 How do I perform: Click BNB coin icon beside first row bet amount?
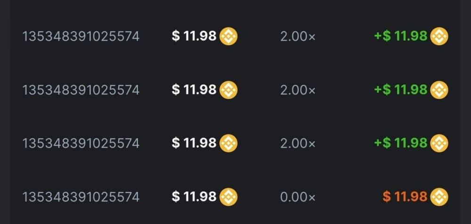(228, 36)
